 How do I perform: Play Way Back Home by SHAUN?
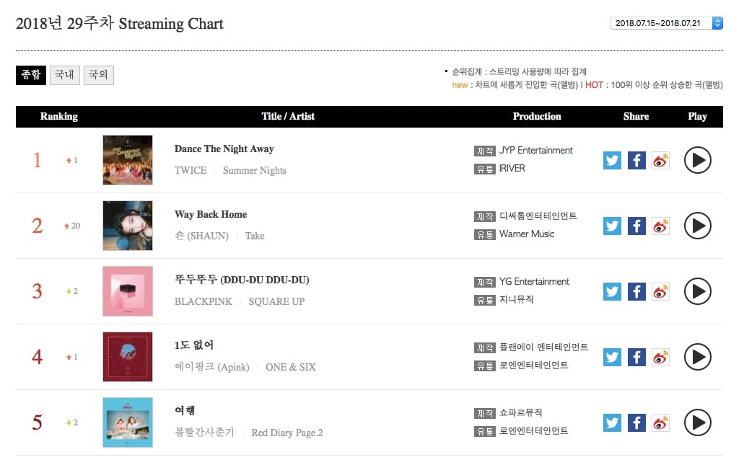pyautogui.click(x=697, y=226)
